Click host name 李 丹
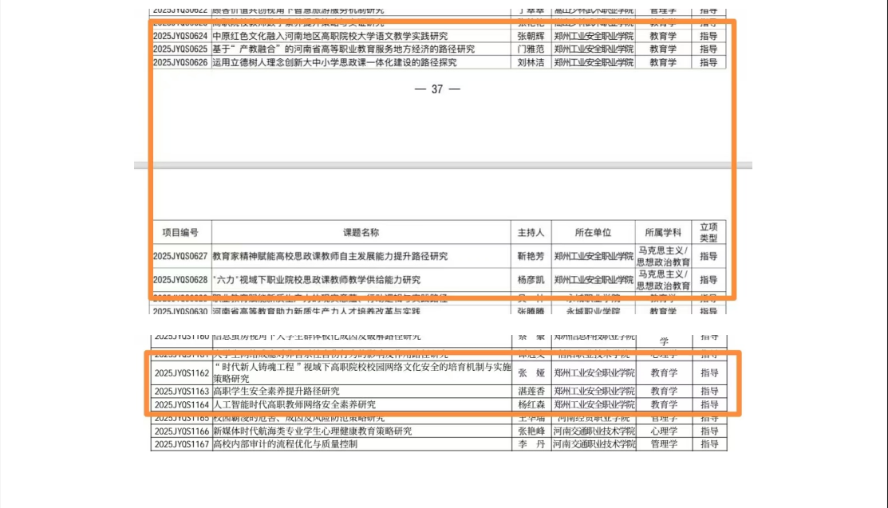 click(x=531, y=444)
